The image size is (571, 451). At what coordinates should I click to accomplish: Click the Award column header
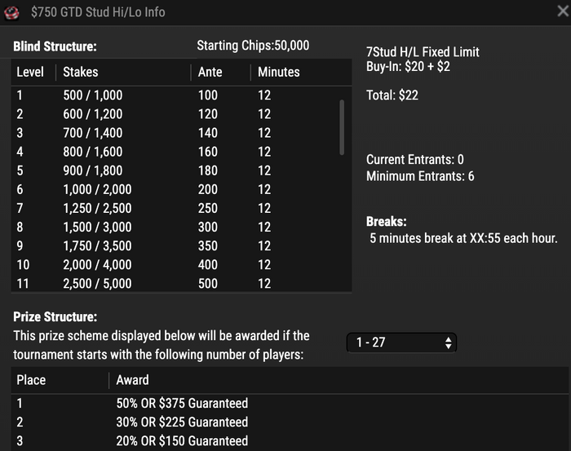tap(132, 380)
